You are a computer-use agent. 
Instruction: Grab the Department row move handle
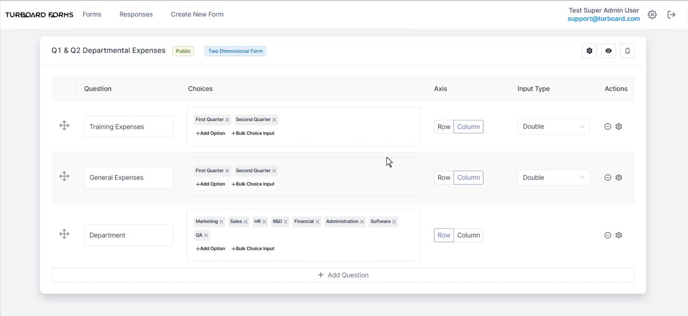(64, 234)
